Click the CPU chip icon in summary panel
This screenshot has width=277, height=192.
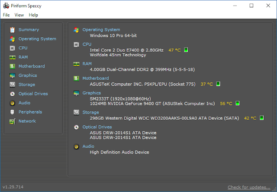(x=76, y=45)
